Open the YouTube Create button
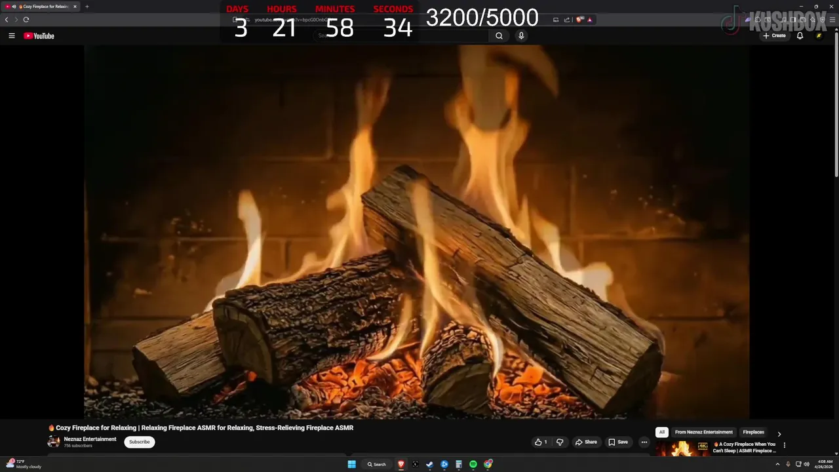This screenshot has width=839, height=472. pyautogui.click(x=774, y=36)
